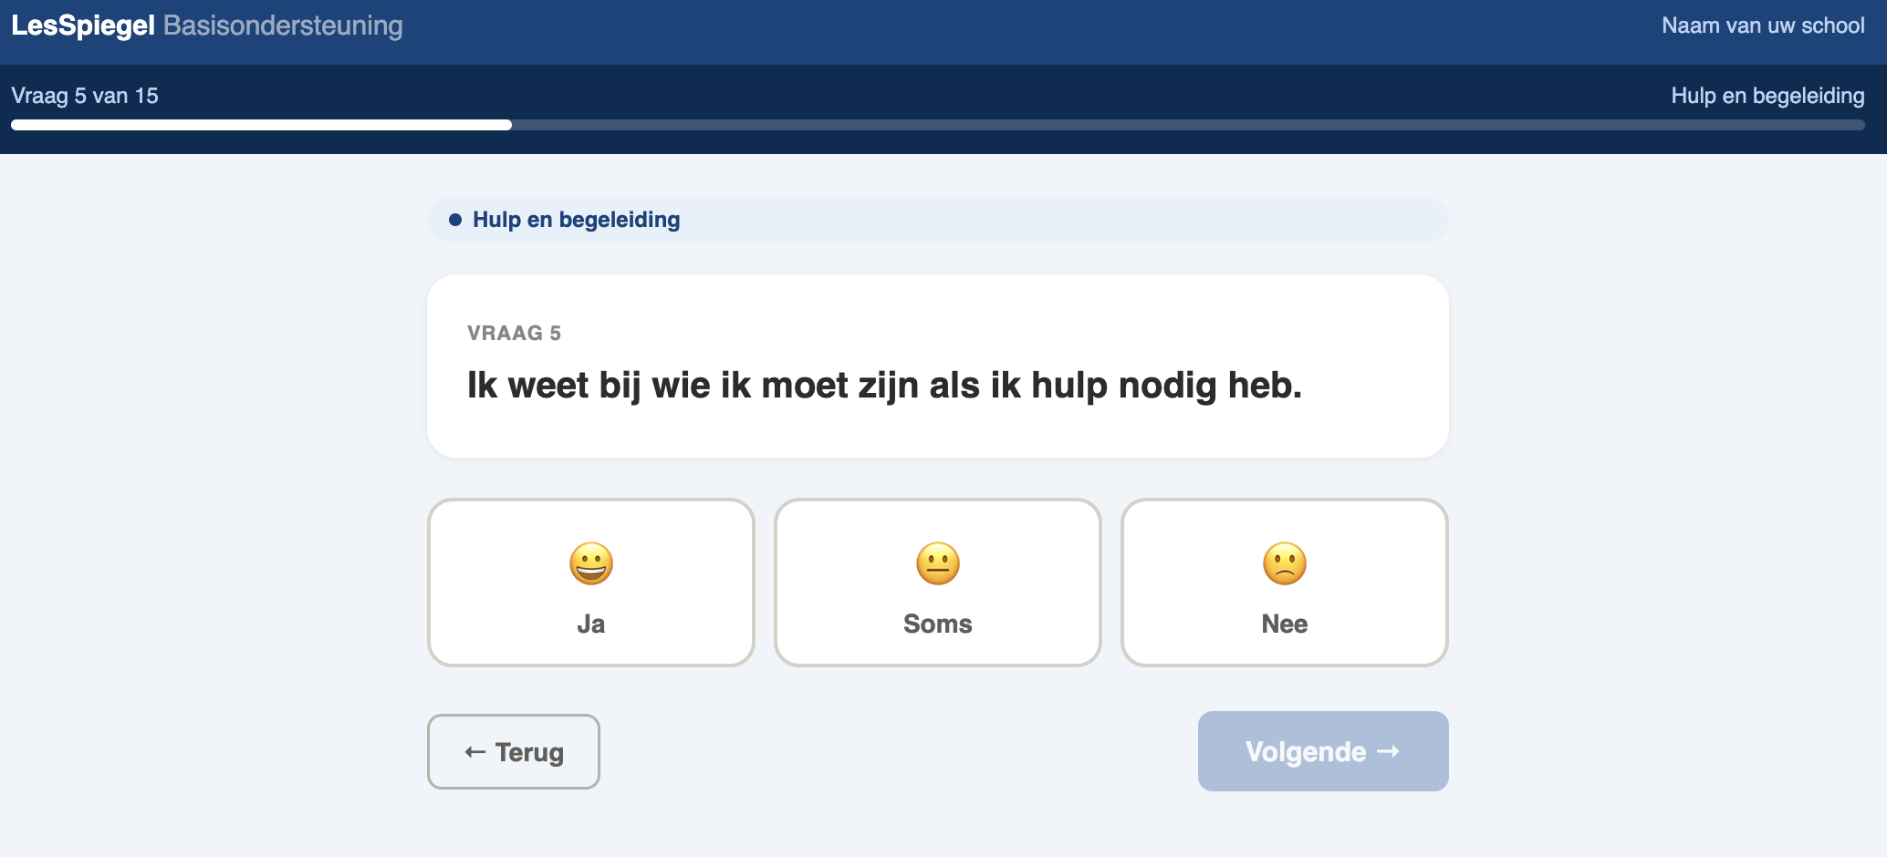The height and width of the screenshot is (857, 1887).
Task: Choose the "Soms" answer label
Action: click(938, 624)
